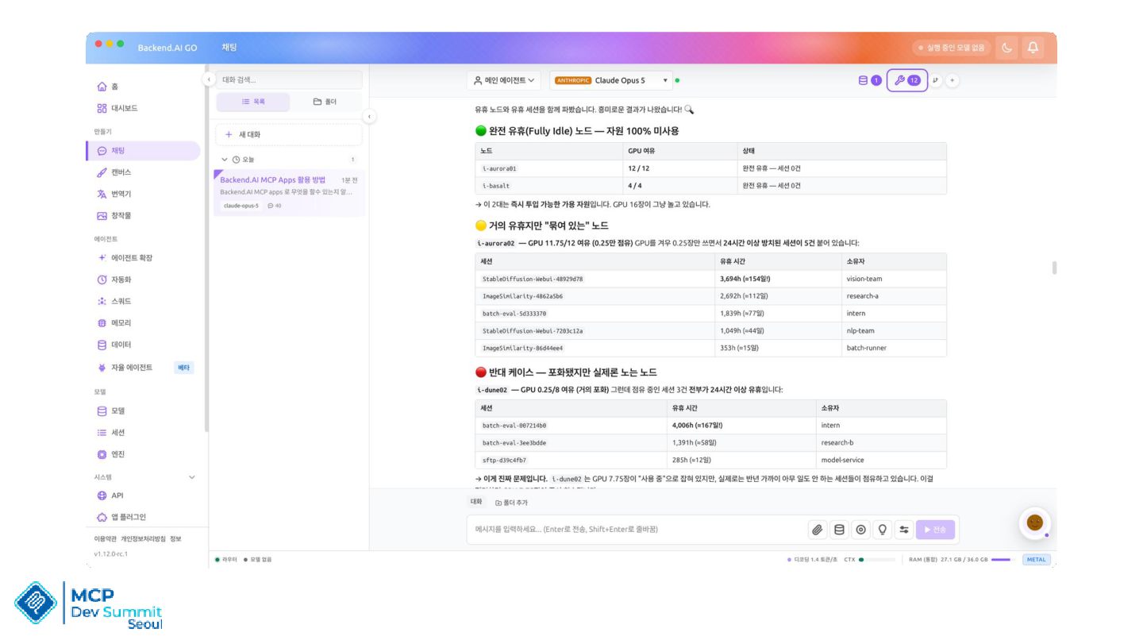Image resolution: width=1143 pixels, height=644 pixels.
Task: Toggle dark mode with the moon icon
Action: point(1007,48)
